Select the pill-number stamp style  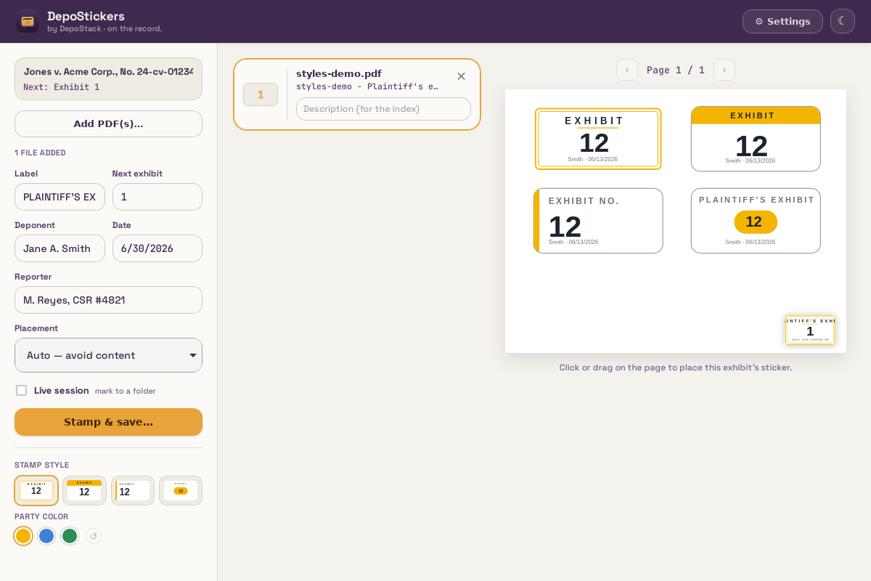[181, 491]
